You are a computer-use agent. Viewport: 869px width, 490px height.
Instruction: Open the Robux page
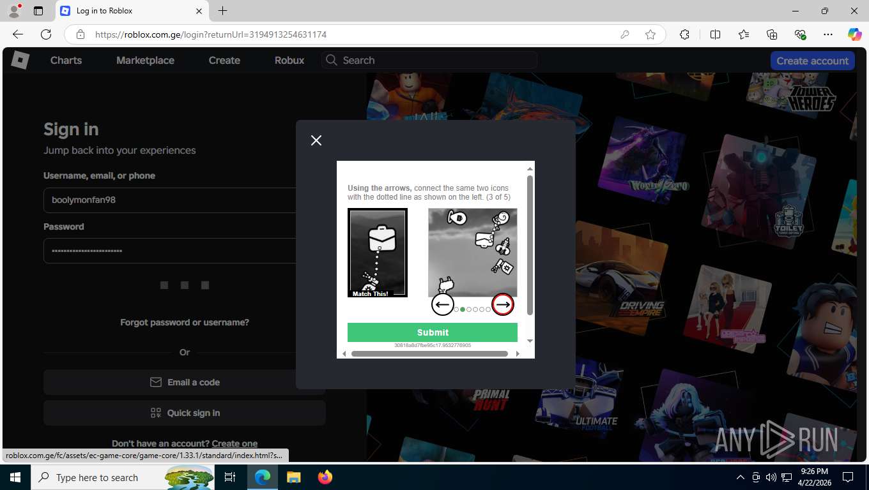pyautogui.click(x=289, y=60)
